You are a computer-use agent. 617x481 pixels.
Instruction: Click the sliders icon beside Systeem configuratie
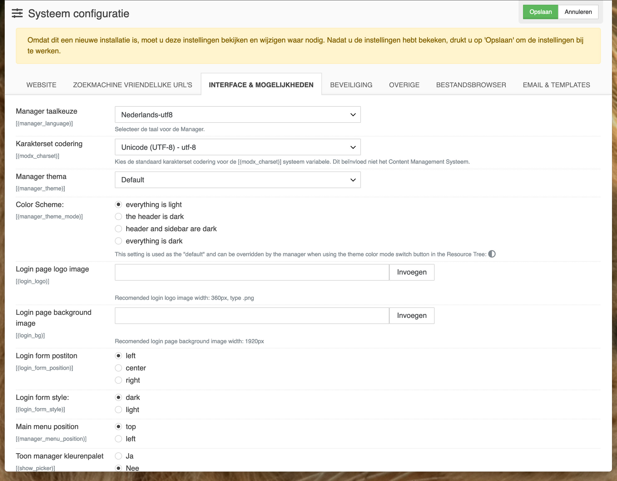tap(17, 13)
